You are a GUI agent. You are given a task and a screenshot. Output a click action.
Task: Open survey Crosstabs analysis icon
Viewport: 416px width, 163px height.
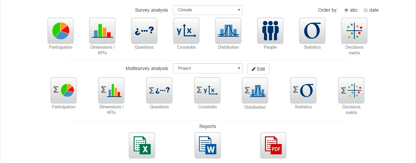(x=186, y=31)
